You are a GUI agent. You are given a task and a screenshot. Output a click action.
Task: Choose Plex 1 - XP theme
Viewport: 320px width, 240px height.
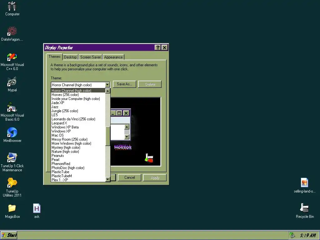[x=78, y=180]
